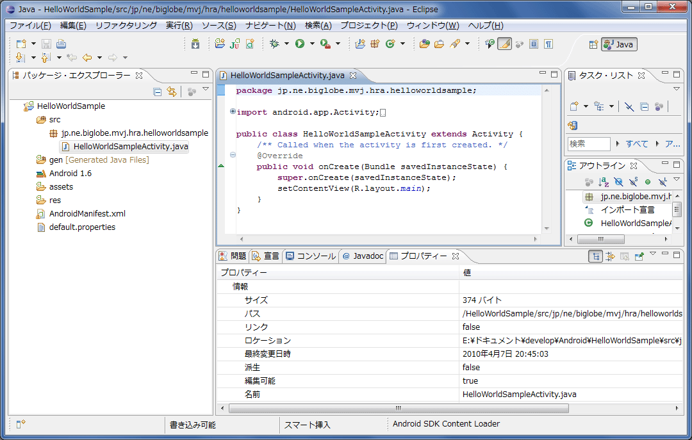Viewport: 692px width, 440px height.
Task: Toggle Hide Local Types icon in Outline
Action: [x=663, y=182]
